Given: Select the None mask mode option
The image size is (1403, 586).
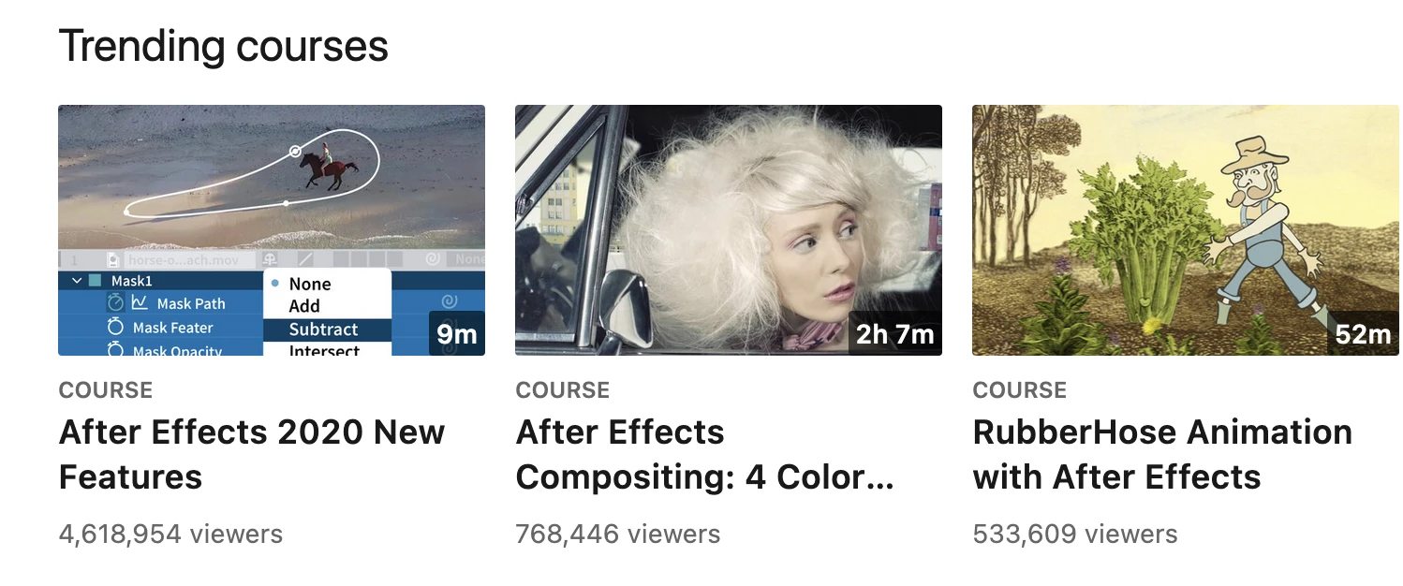Looking at the screenshot, I should (310, 284).
